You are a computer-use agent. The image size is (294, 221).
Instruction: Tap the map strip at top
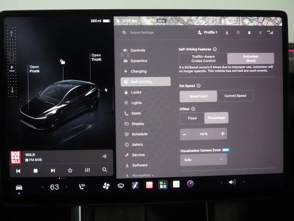click(x=198, y=21)
